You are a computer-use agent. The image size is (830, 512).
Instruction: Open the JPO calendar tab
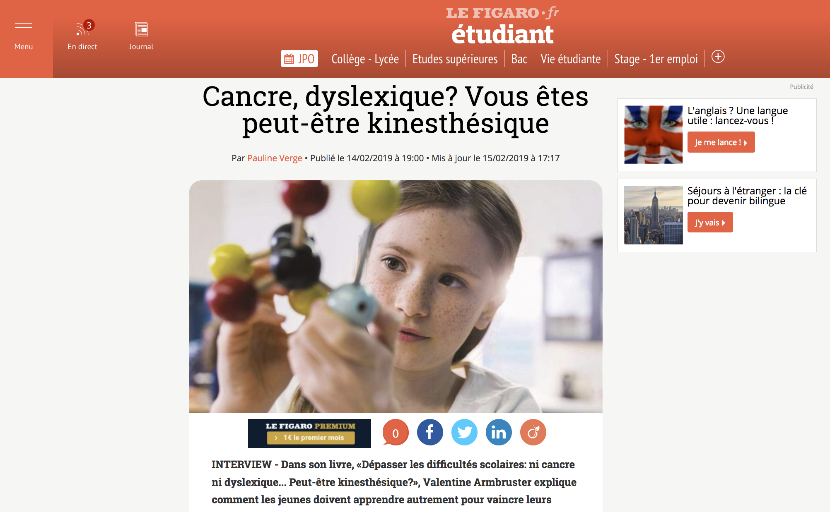coord(299,59)
